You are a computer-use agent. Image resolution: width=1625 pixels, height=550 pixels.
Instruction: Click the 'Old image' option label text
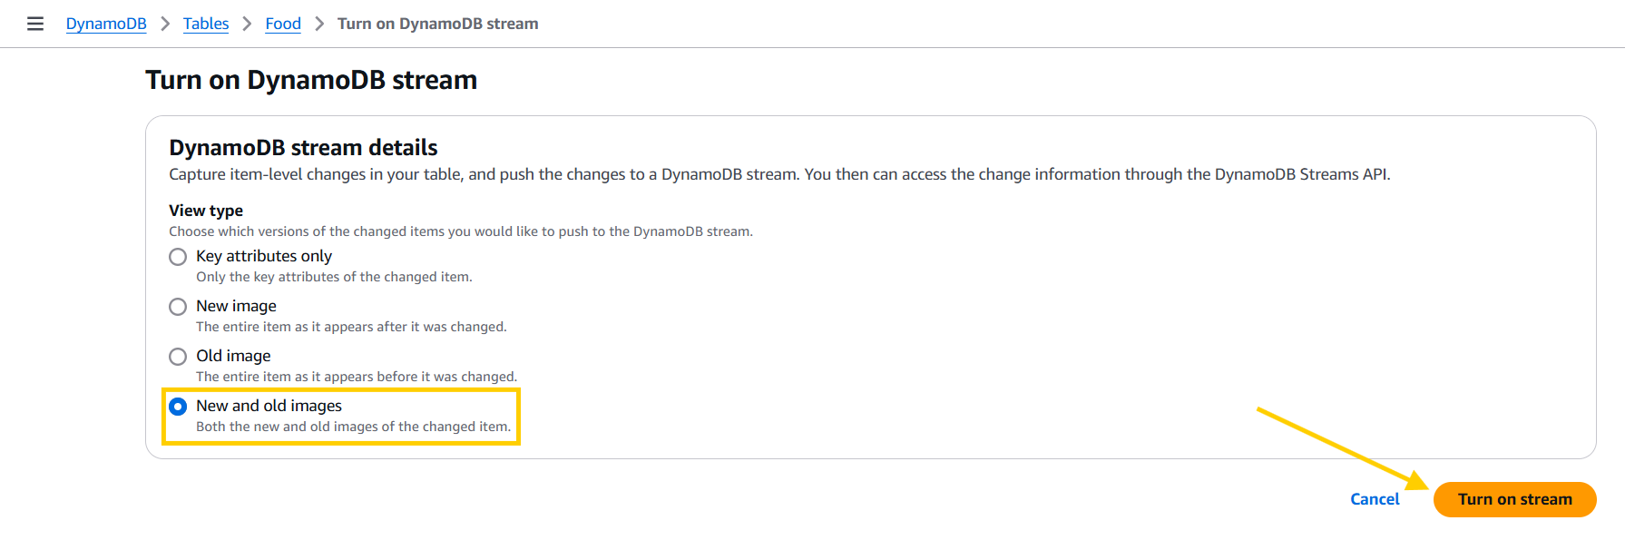[x=233, y=356]
